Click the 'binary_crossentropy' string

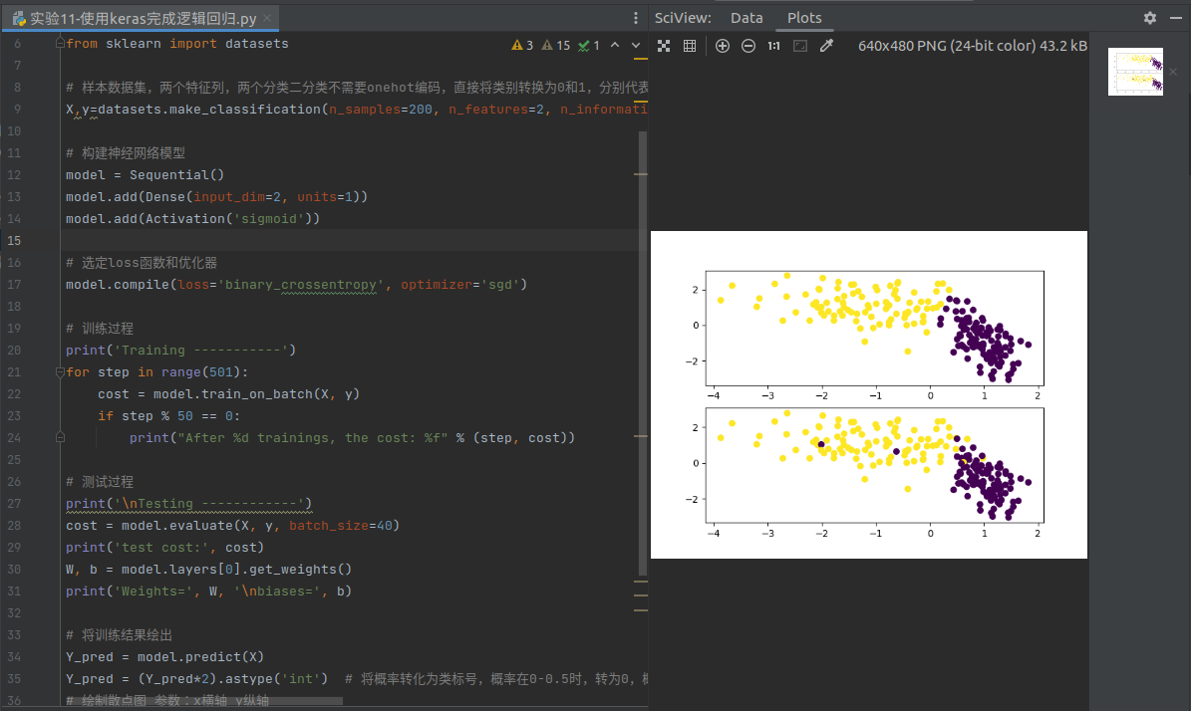[300, 285]
